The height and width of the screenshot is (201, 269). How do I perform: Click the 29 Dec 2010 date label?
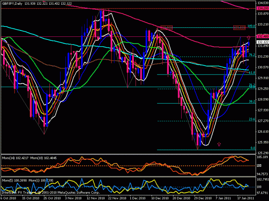[203, 198]
